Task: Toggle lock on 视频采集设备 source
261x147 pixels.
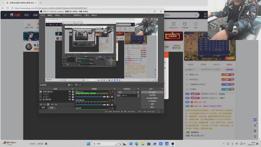Action: (73, 92)
